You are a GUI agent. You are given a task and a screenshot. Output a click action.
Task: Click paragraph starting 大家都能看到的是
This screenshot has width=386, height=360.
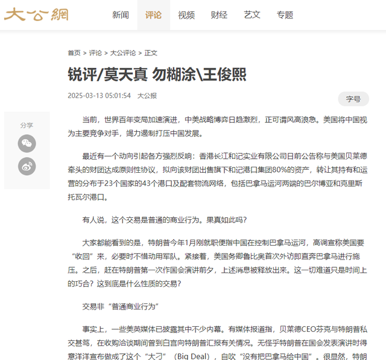pos(218,263)
